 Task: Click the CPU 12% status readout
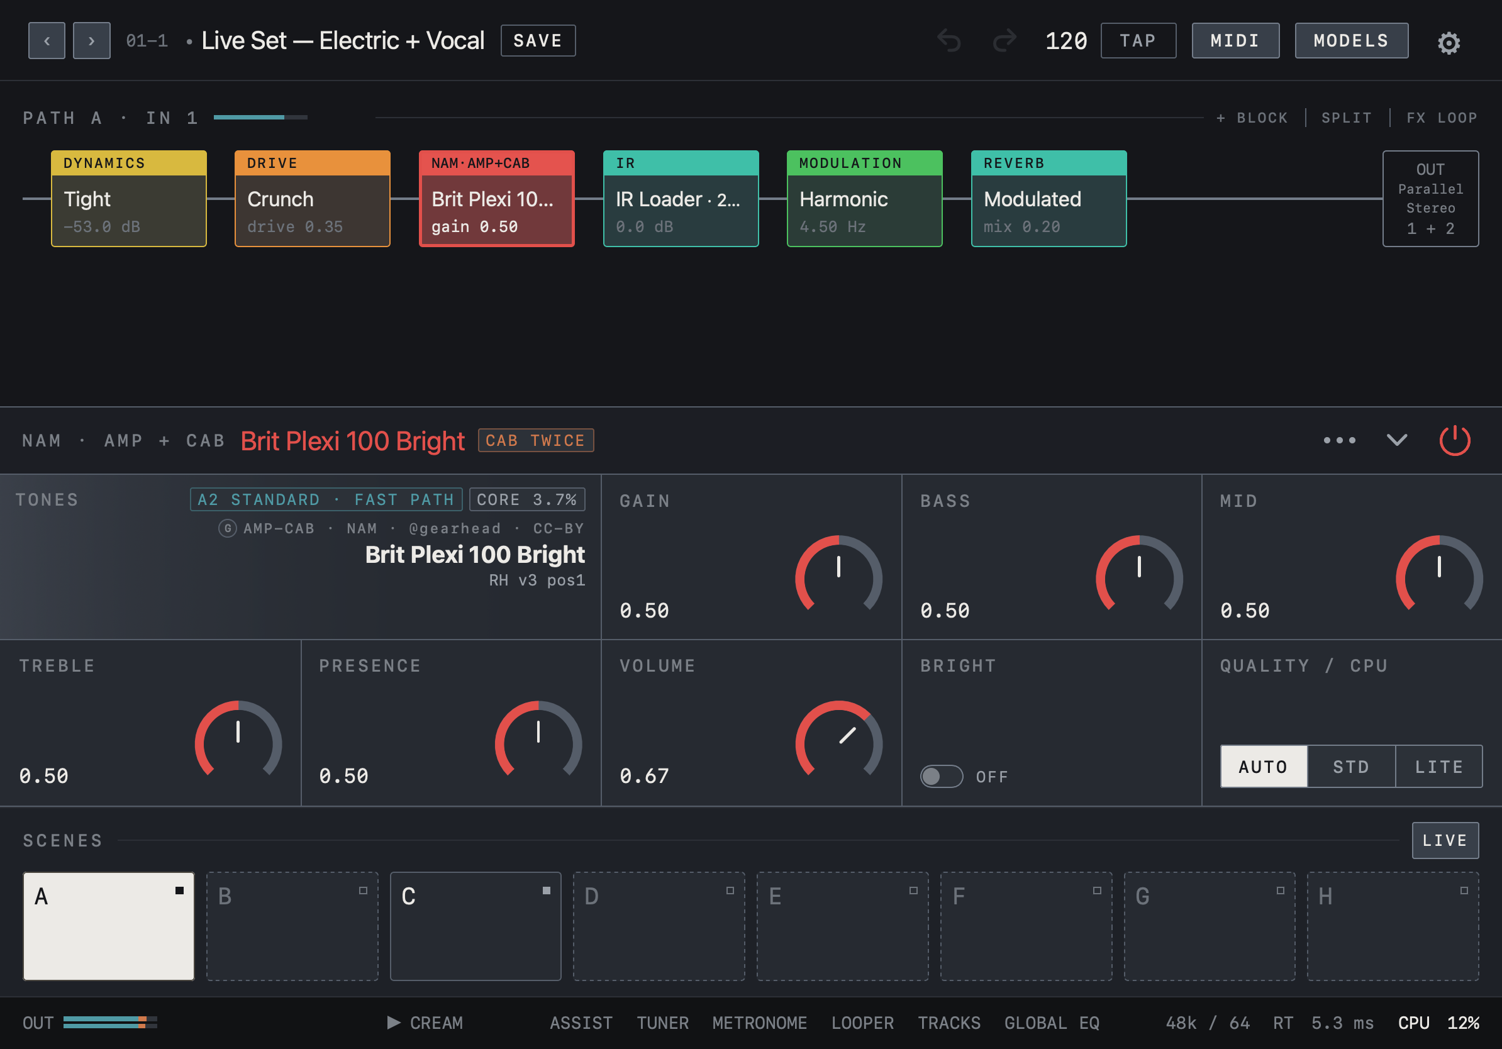pos(1438,1022)
